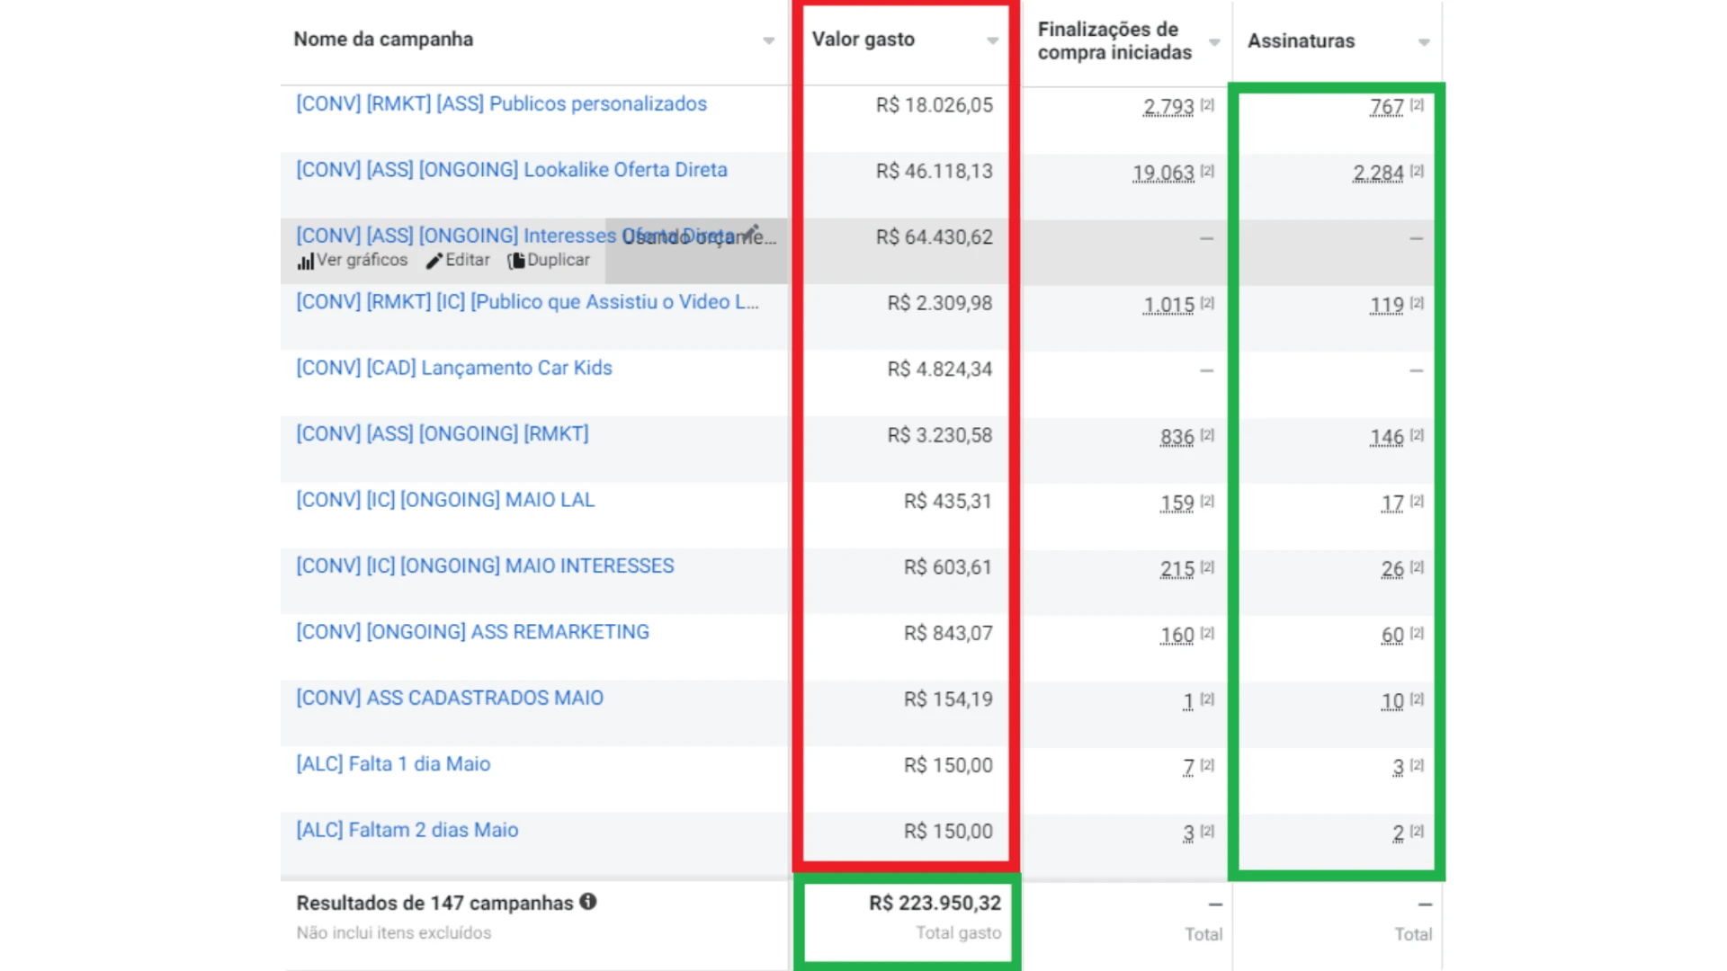Open Lookalike Oferta Direta campaign link
Image resolution: width=1727 pixels, height=971 pixels.
click(x=511, y=170)
